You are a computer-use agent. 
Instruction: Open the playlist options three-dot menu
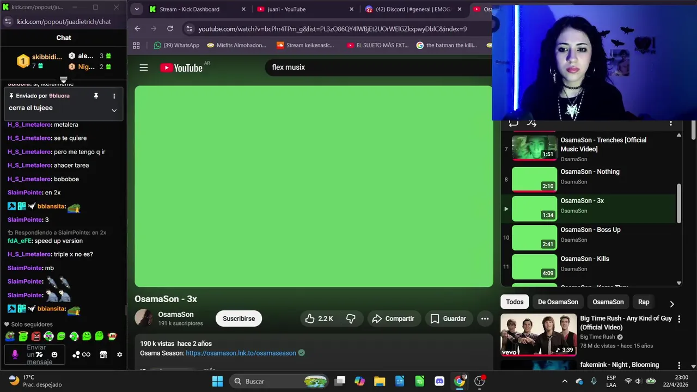[x=671, y=123]
